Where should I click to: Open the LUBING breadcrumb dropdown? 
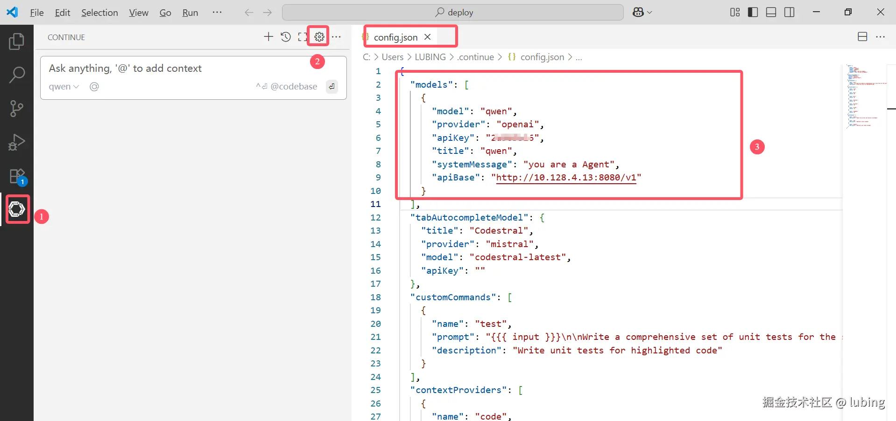[430, 57]
